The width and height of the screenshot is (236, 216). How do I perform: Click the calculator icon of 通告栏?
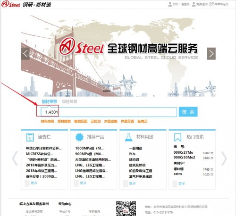pos(30,137)
